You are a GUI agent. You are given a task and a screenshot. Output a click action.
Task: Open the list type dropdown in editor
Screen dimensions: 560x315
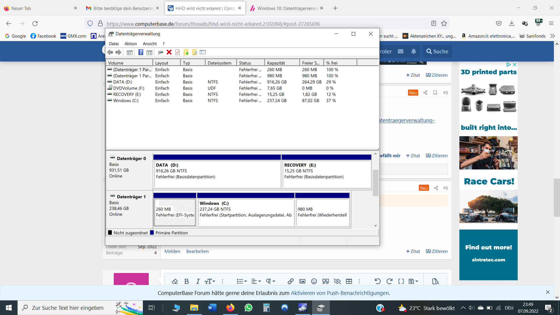pos(242,281)
